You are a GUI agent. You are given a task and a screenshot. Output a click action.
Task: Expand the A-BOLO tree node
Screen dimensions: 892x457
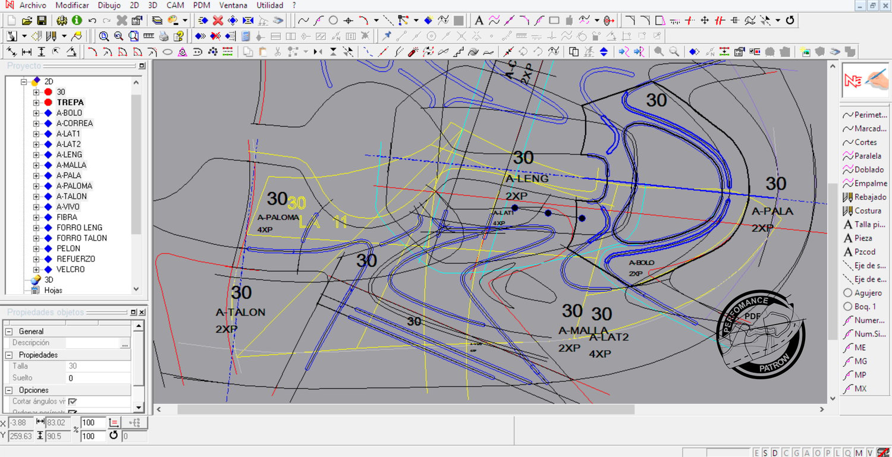coord(36,113)
